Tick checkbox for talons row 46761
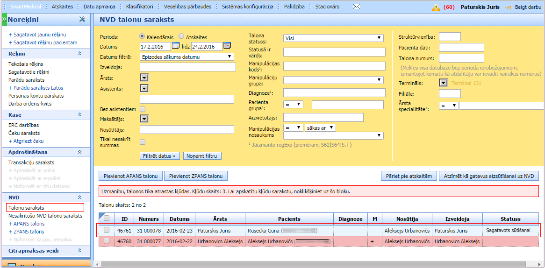The image size is (545, 268). point(107,230)
